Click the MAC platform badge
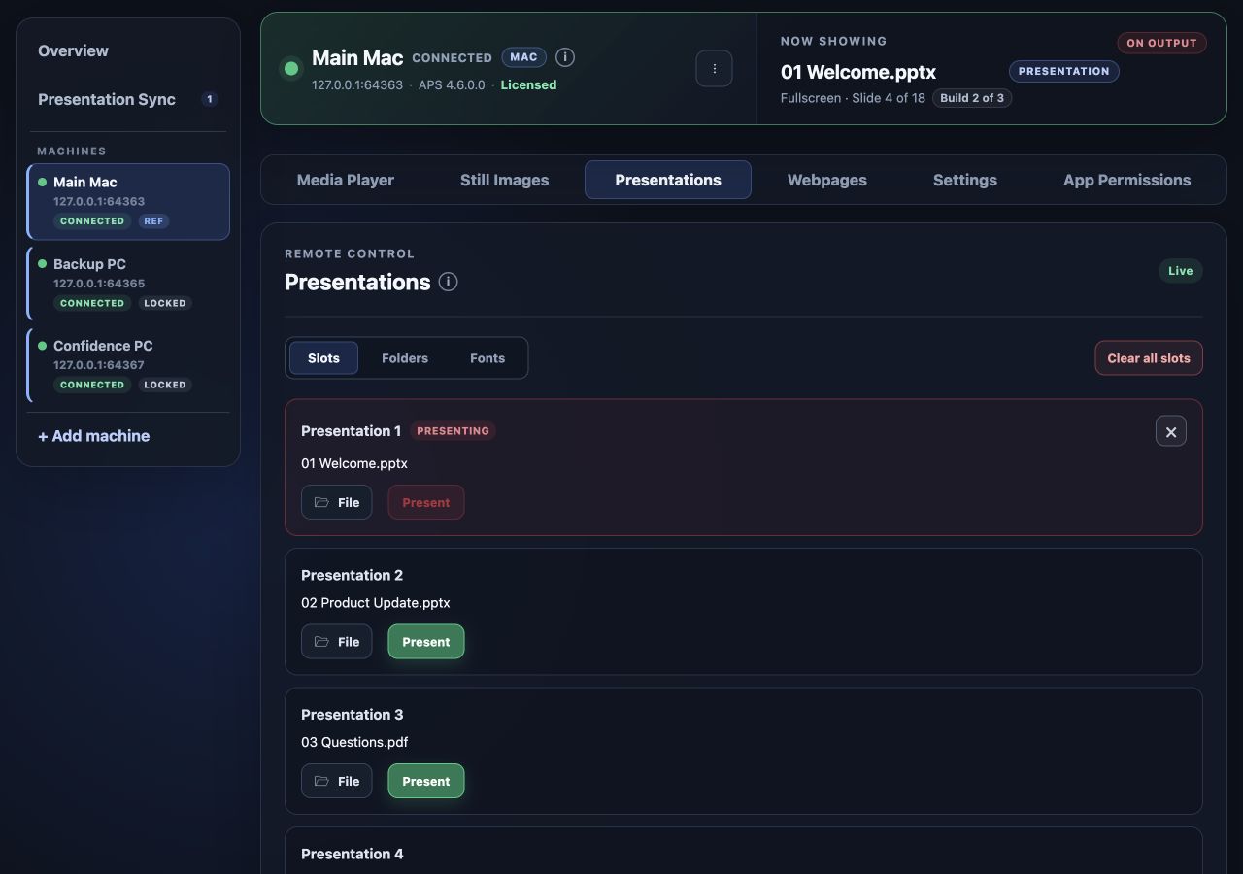 (x=523, y=57)
